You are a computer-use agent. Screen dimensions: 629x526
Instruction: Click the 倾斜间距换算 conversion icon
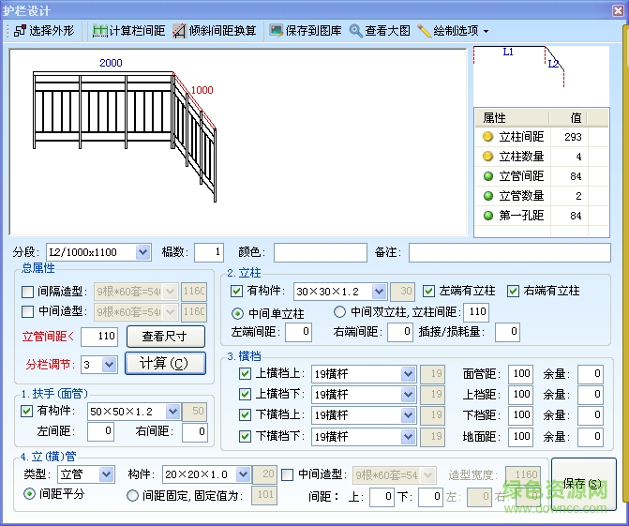pos(180,31)
